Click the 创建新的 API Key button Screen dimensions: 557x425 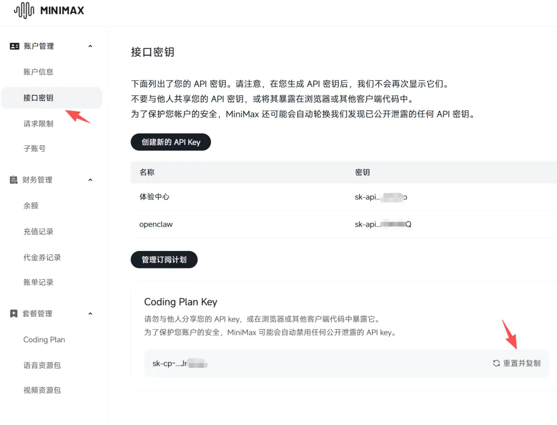click(x=171, y=142)
